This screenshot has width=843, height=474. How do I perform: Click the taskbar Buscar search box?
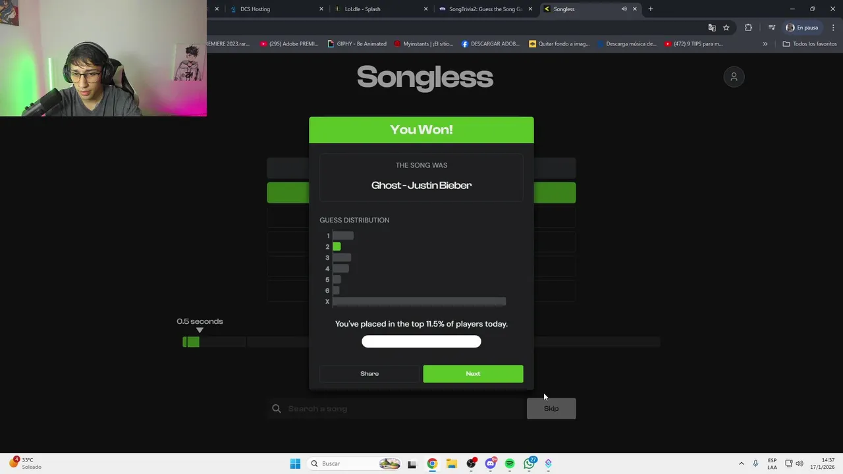(x=354, y=463)
